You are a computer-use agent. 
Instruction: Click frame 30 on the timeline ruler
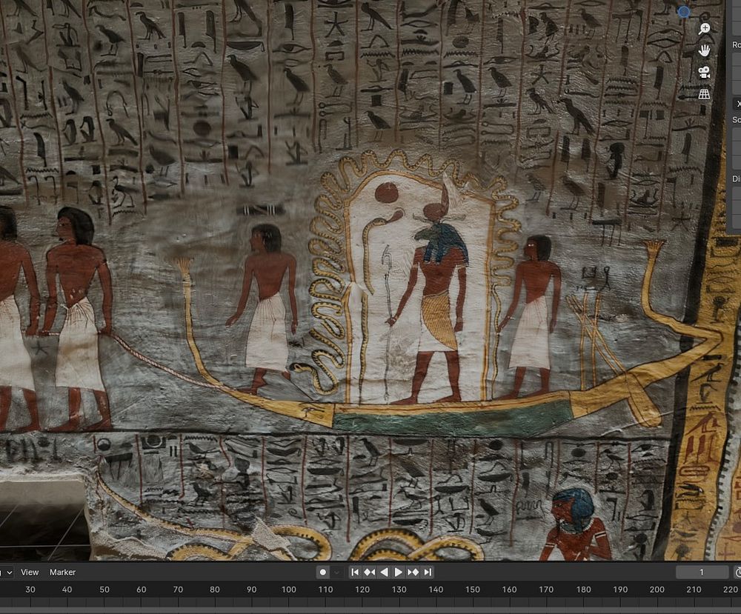point(30,590)
